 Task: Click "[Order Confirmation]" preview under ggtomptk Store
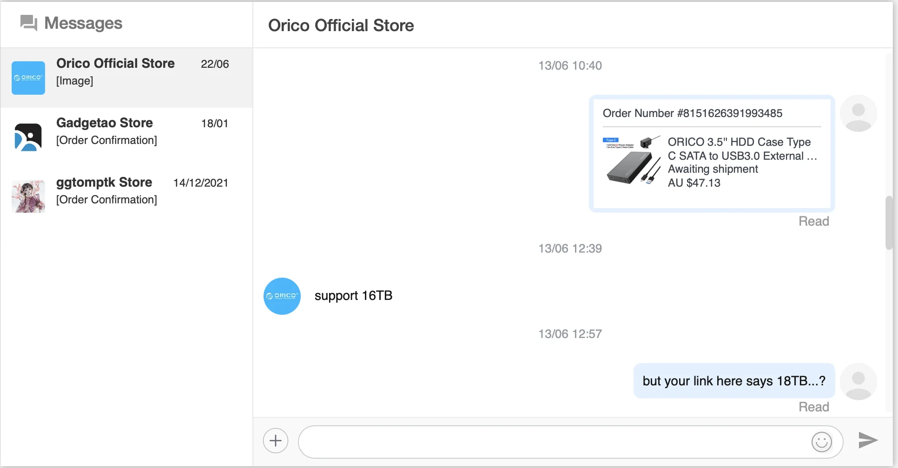pos(107,200)
